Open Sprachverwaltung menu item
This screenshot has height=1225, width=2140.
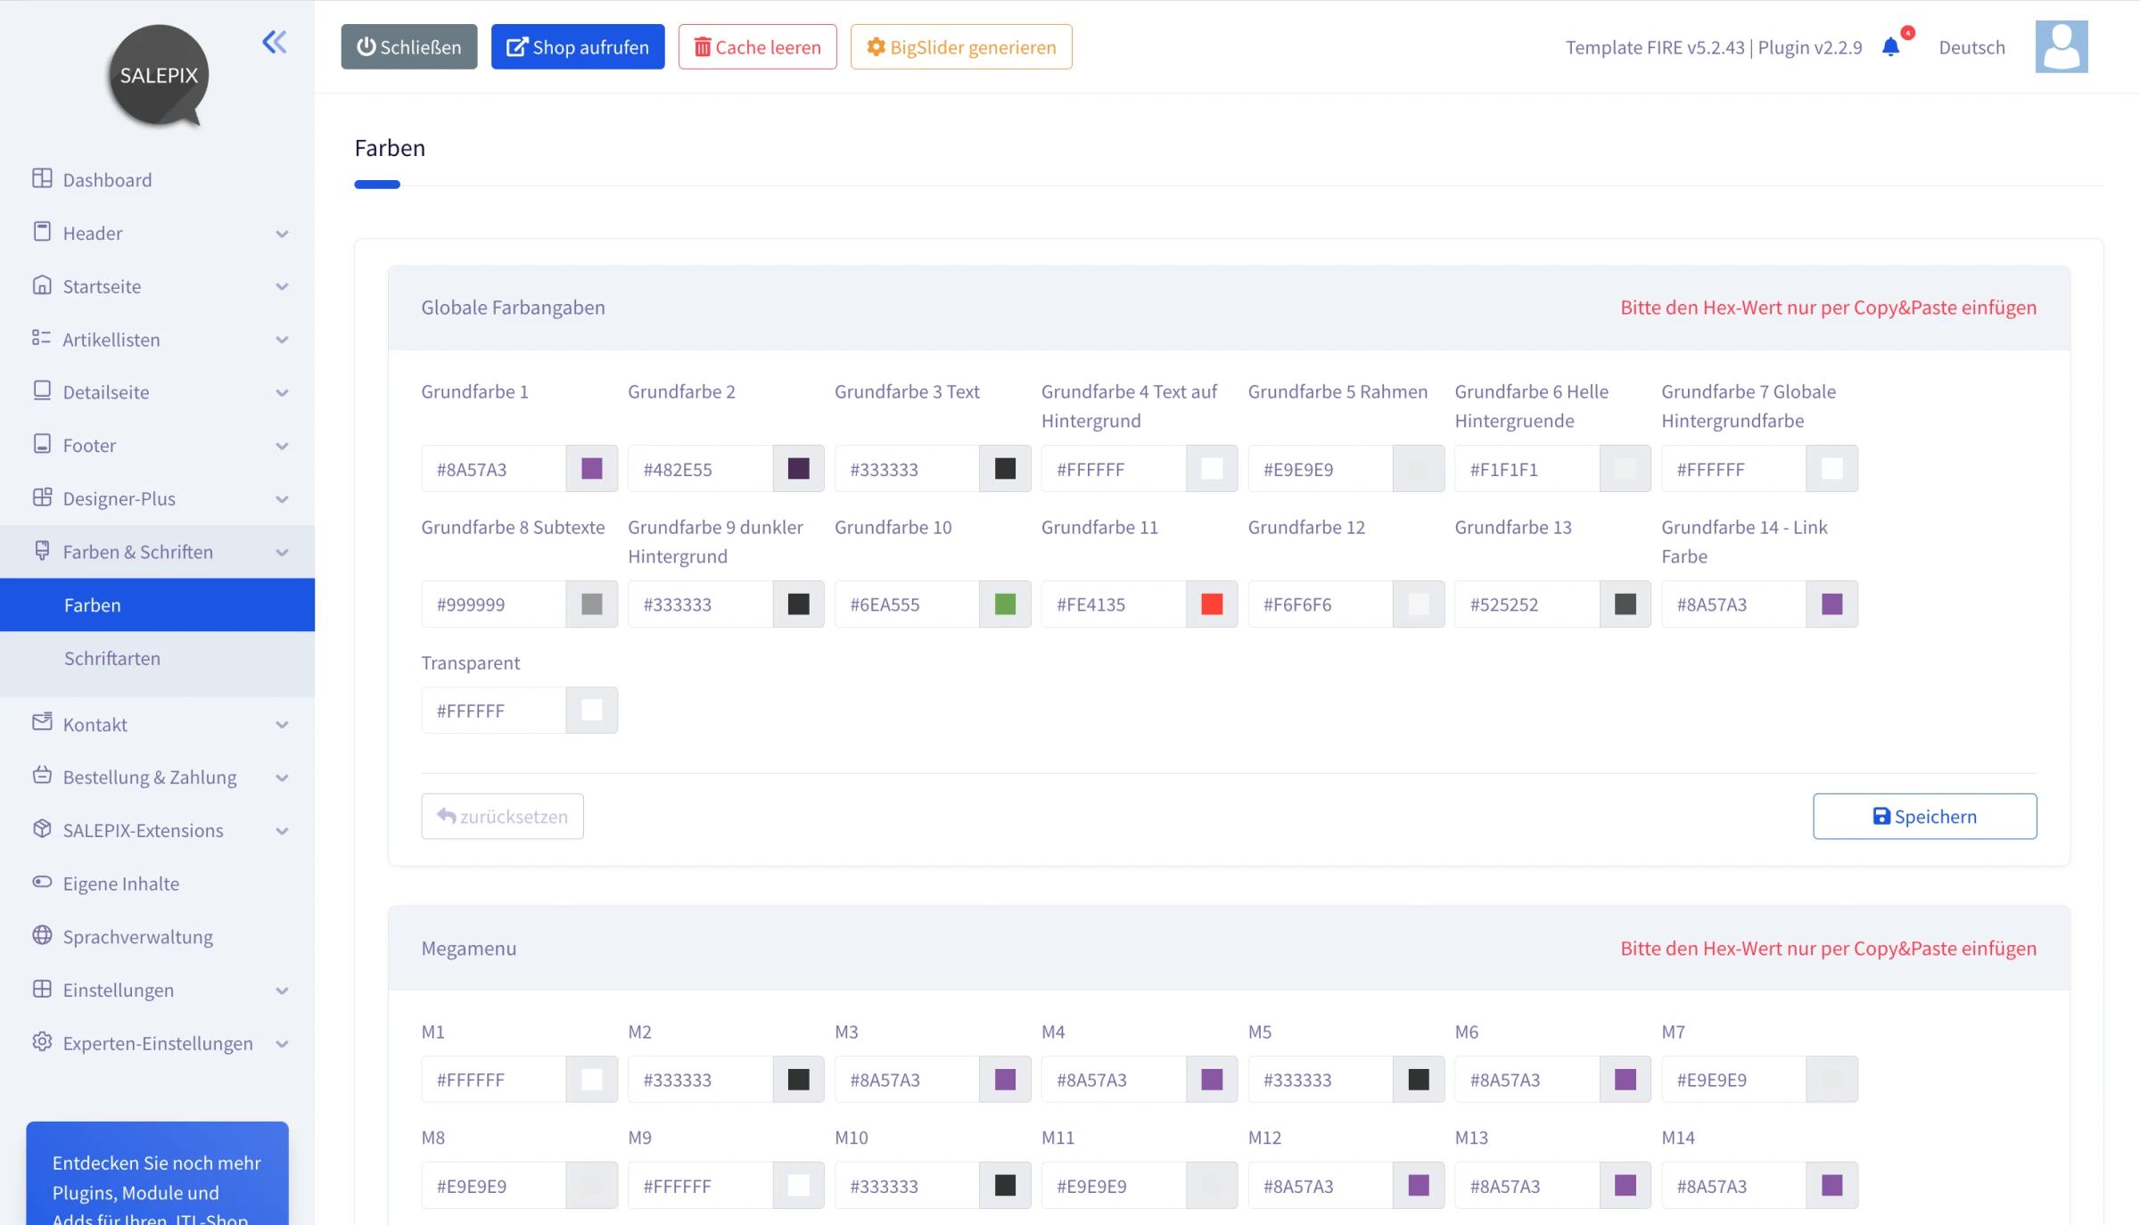click(x=157, y=937)
